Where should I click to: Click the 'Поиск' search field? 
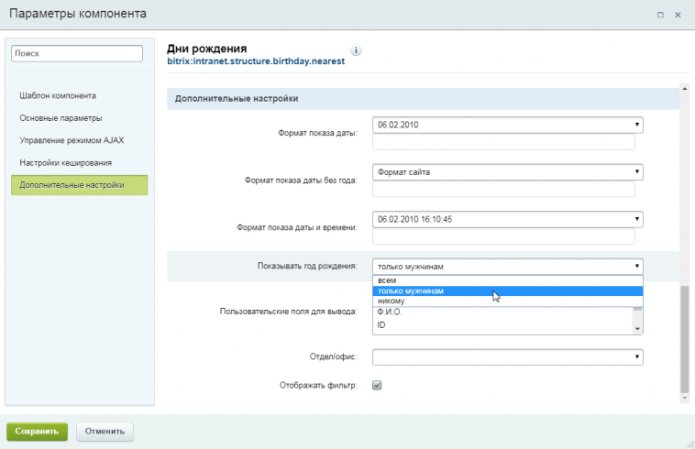pos(77,53)
